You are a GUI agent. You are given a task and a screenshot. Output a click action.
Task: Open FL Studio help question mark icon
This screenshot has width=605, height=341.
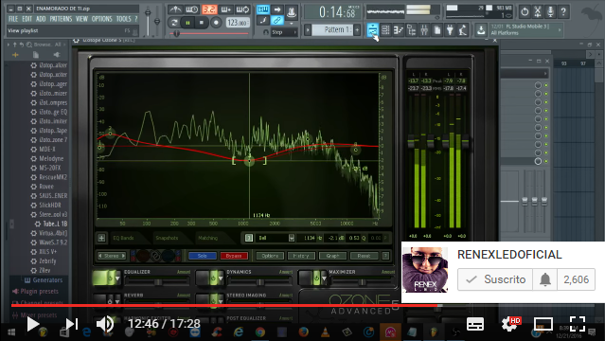[563, 12]
